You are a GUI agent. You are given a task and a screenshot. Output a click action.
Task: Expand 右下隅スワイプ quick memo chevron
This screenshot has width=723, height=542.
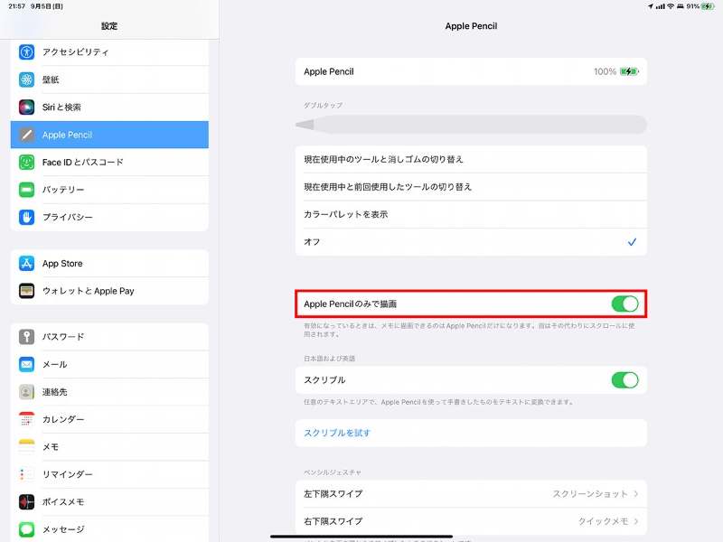pyautogui.click(x=636, y=521)
